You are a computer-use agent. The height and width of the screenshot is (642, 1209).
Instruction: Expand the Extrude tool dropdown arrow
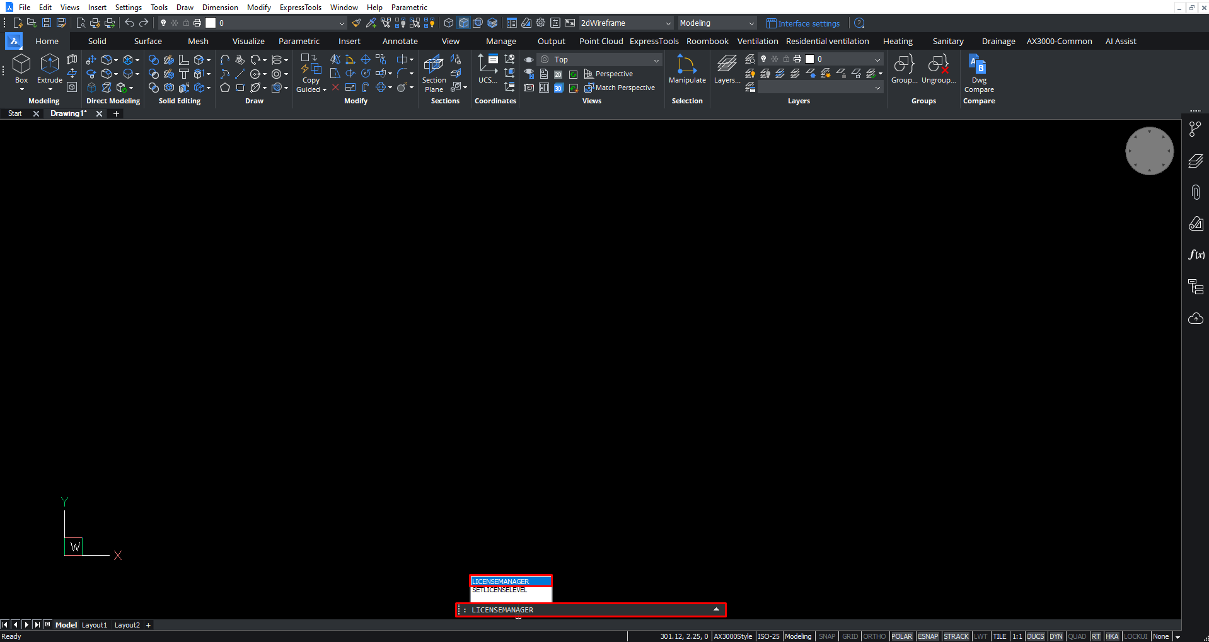pos(49,89)
